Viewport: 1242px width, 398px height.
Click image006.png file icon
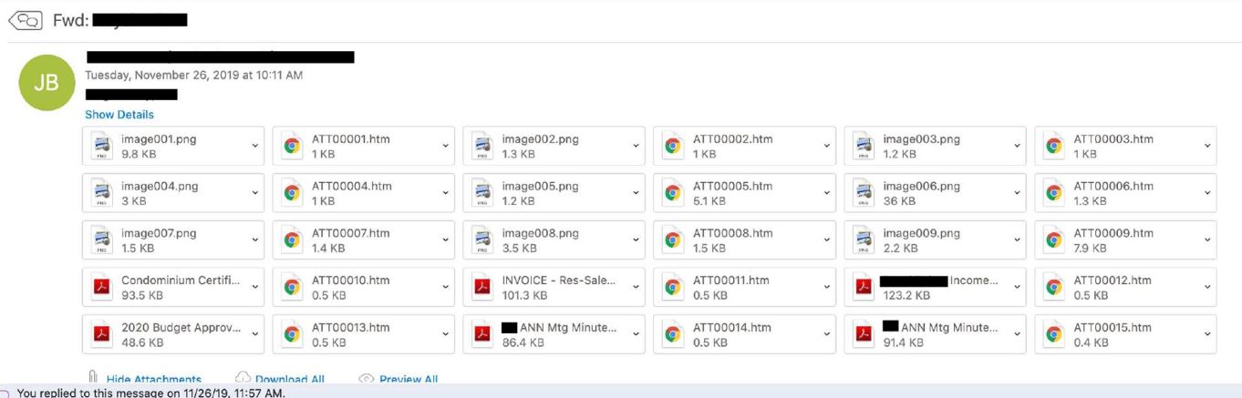click(x=864, y=193)
